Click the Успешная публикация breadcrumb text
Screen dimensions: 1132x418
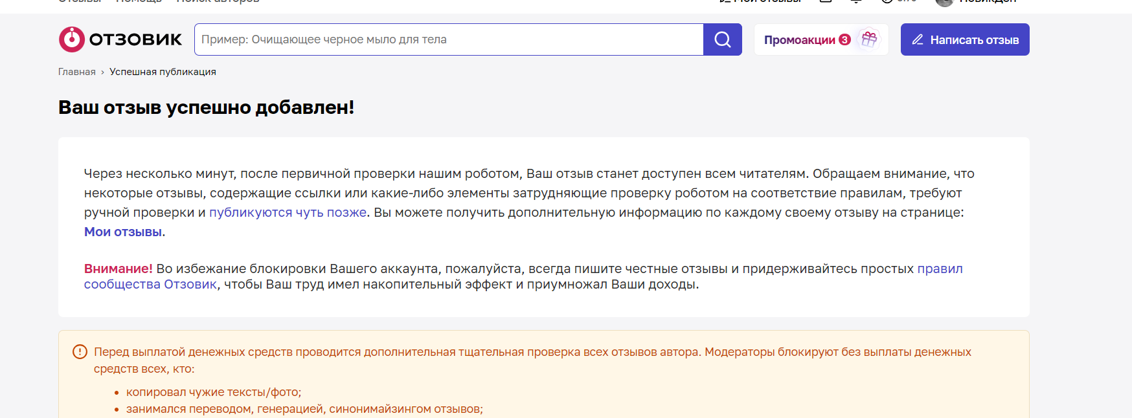click(163, 72)
